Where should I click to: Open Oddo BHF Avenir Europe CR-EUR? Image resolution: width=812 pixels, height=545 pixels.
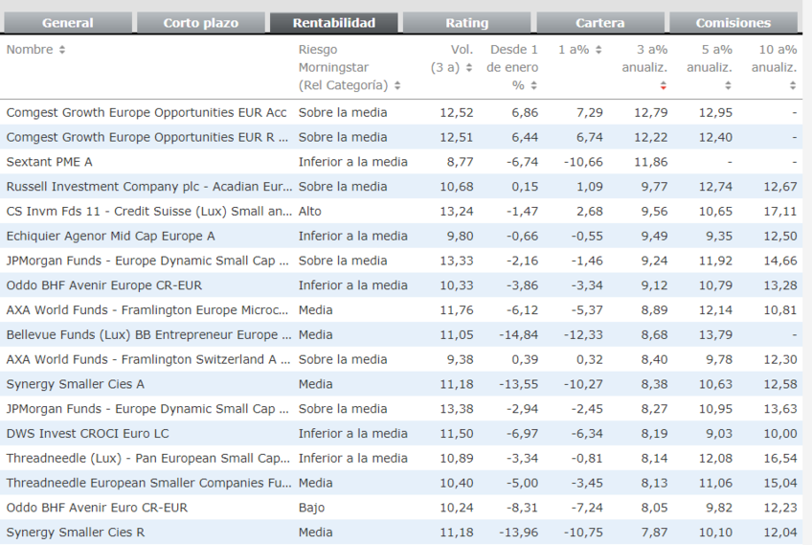(x=104, y=285)
